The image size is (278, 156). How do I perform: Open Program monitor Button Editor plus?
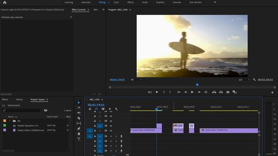pyautogui.click(x=272, y=92)
